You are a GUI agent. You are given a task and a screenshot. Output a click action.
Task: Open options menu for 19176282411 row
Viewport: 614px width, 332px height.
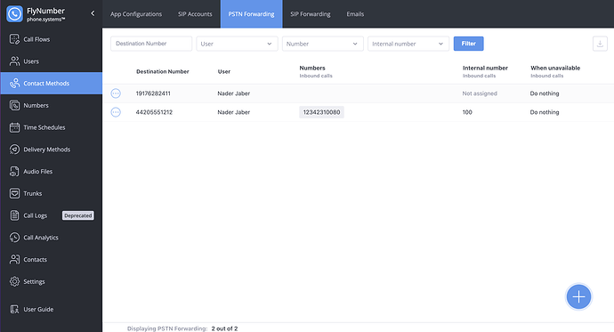pos(116,93)
